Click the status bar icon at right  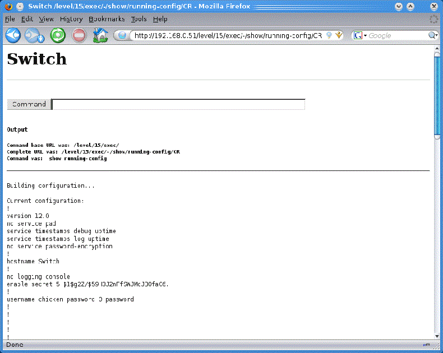coord(426,345)
